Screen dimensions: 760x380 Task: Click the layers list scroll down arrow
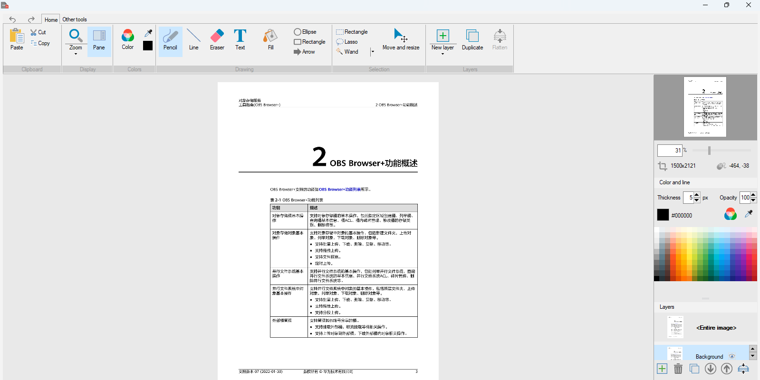(752, 356)
